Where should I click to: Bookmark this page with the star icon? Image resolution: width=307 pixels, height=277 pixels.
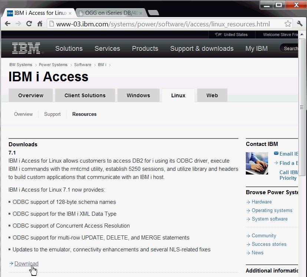pyautogui.click(x=288, y=24)
